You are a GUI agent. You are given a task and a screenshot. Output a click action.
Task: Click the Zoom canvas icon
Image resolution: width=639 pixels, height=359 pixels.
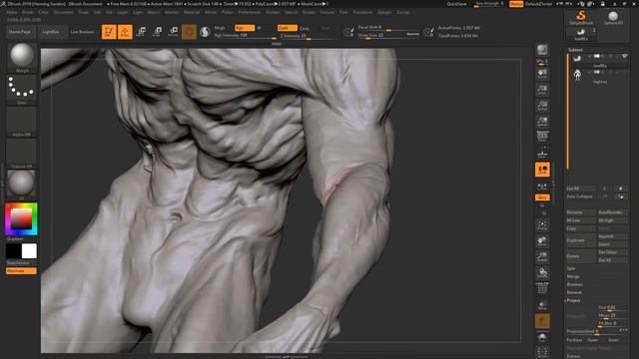coord(542,90)
